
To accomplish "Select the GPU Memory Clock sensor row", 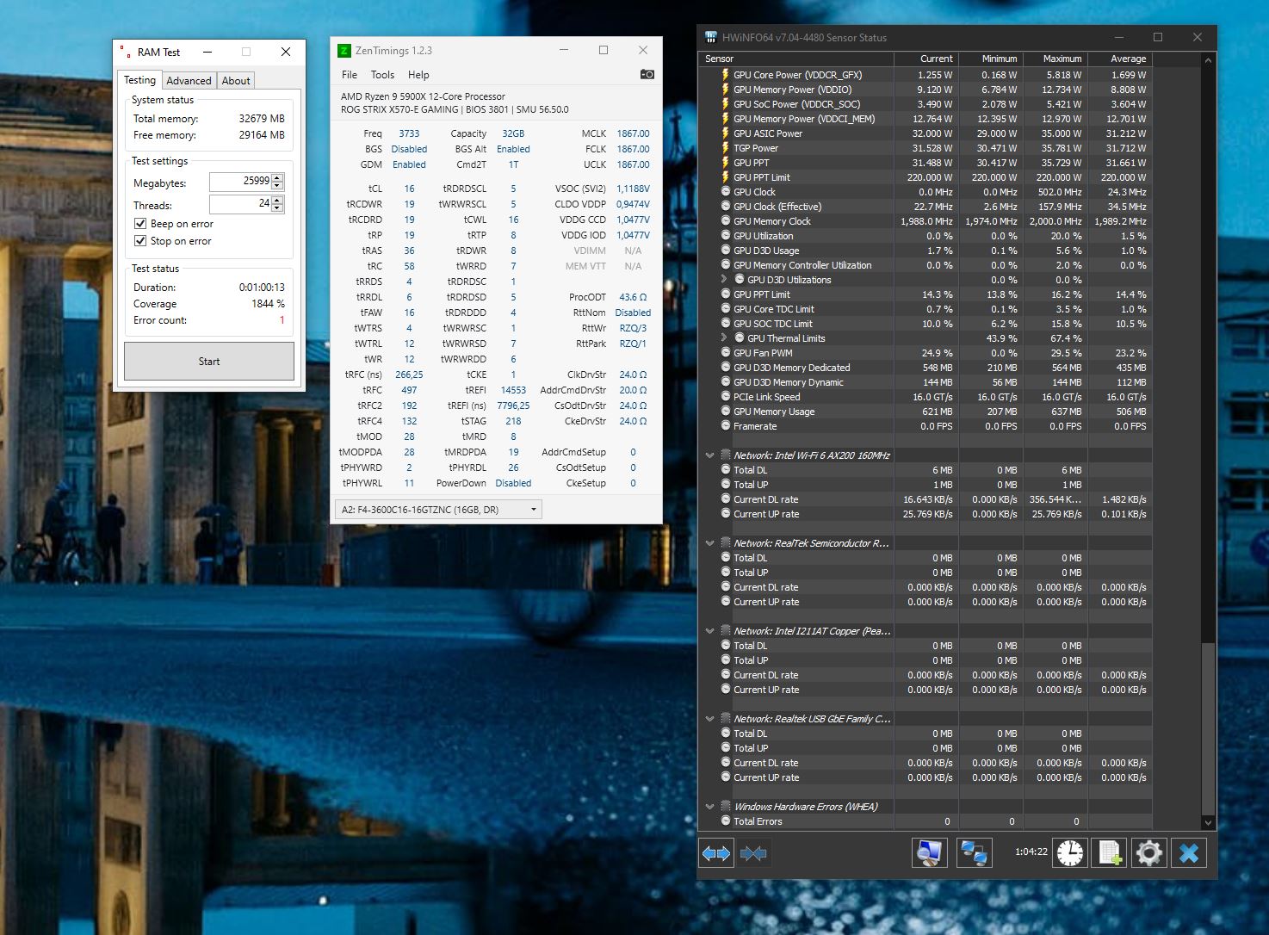I will click(925, 221).
